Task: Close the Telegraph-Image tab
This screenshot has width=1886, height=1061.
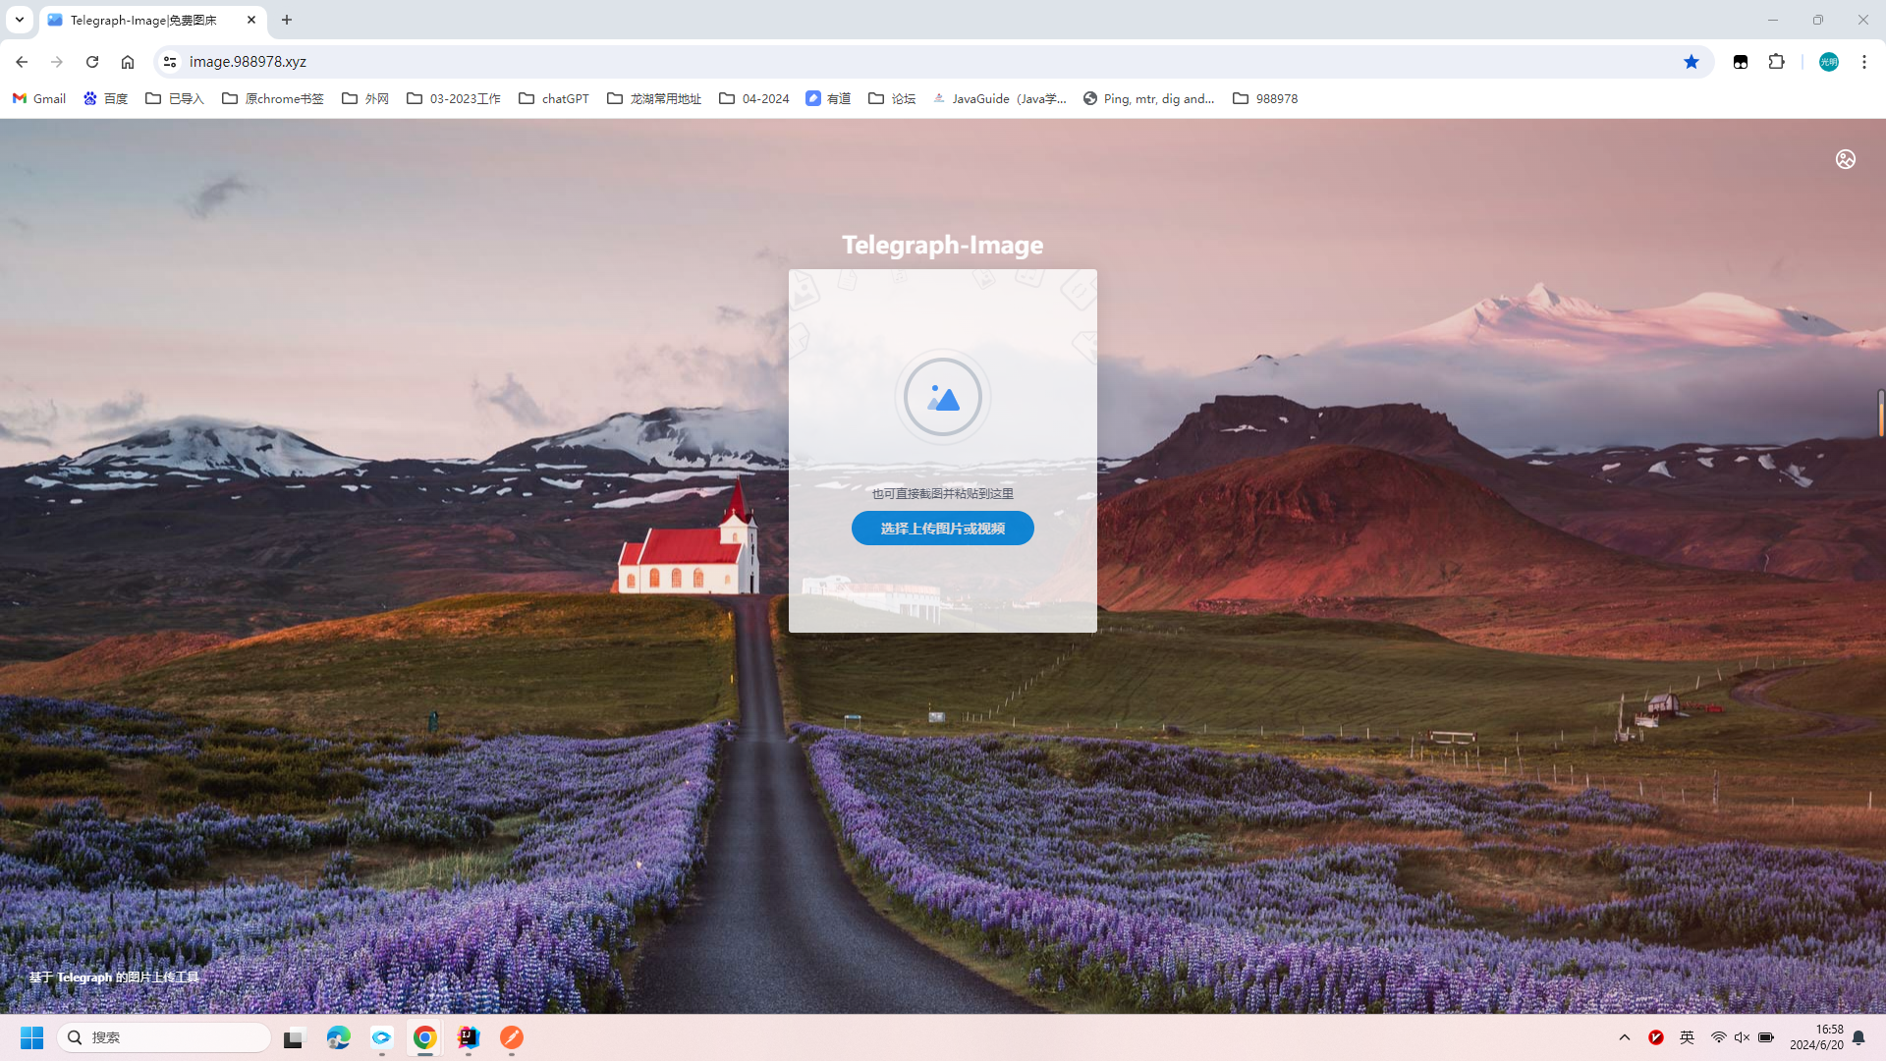Action: click(x=251, y=20)
